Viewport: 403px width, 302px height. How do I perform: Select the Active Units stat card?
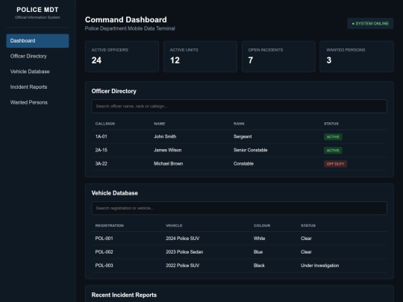(x=200, y=57)
